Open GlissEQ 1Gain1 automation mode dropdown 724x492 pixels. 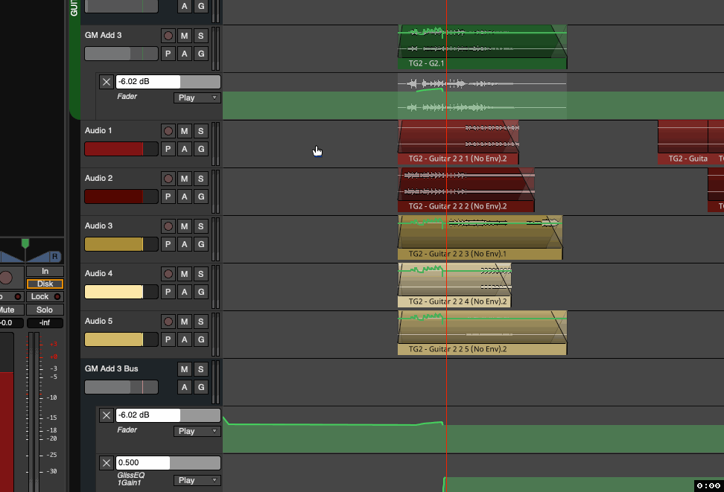[197, 480]
